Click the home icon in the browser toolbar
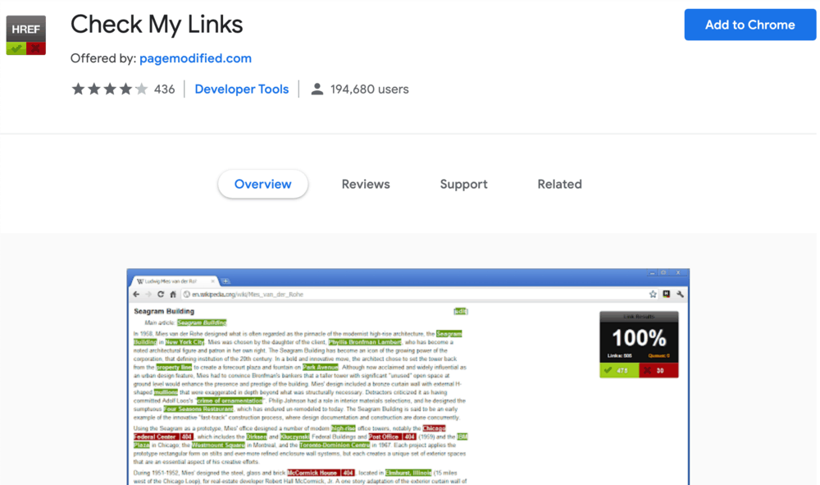 pyautogui.click(x=173, y=295)
